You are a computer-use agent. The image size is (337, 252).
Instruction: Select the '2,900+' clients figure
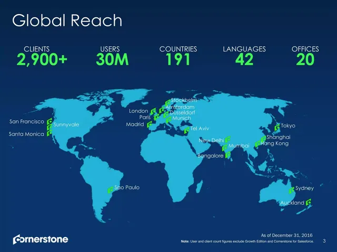tap(42, 59)
